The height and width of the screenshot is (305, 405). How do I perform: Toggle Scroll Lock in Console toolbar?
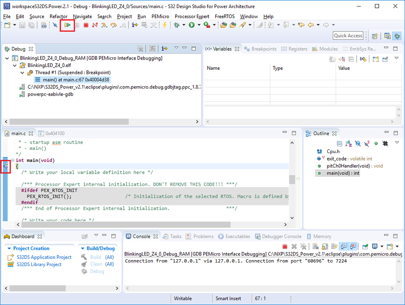tap(325, 247)
